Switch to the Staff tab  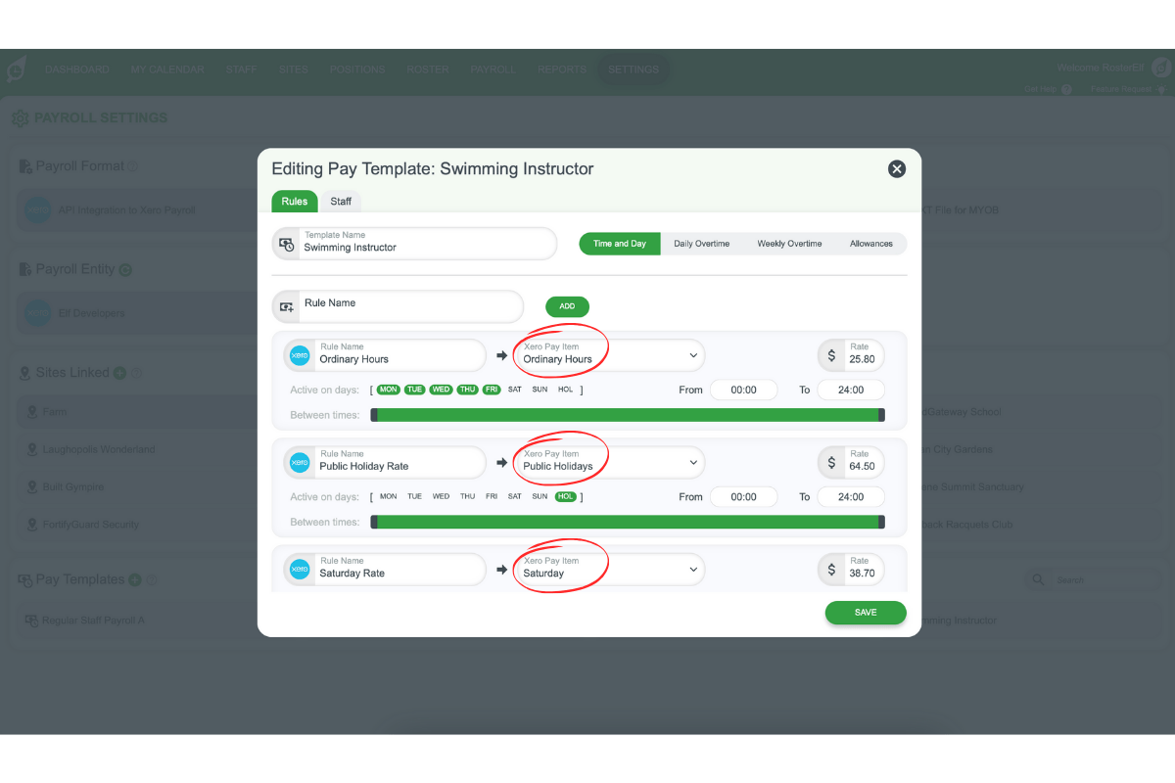click(341, 201)
